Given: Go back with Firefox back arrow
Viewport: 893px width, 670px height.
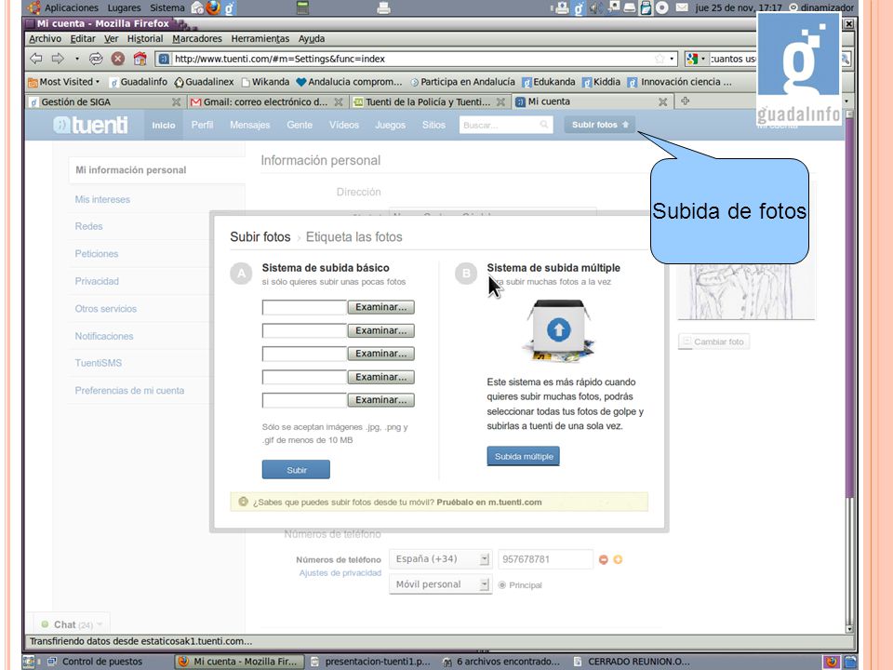Looking at the screenshot, I should pyautogui.click(x=36, y=59).
